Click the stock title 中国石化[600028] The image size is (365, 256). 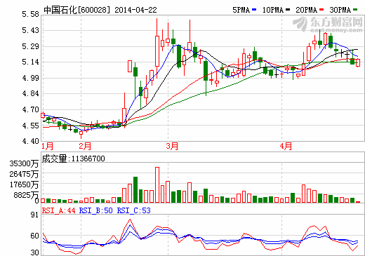click(x=77, y=10)
